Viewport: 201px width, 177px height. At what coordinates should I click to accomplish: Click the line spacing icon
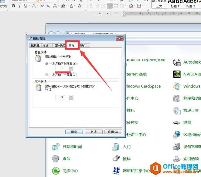tap(122, 6)
